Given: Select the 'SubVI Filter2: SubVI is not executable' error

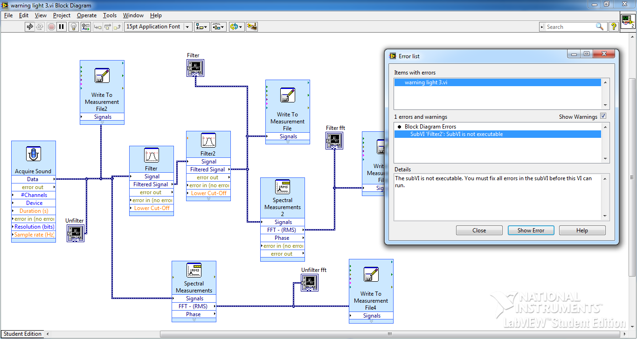Looking at the screenshot, I should click(498, 134).
